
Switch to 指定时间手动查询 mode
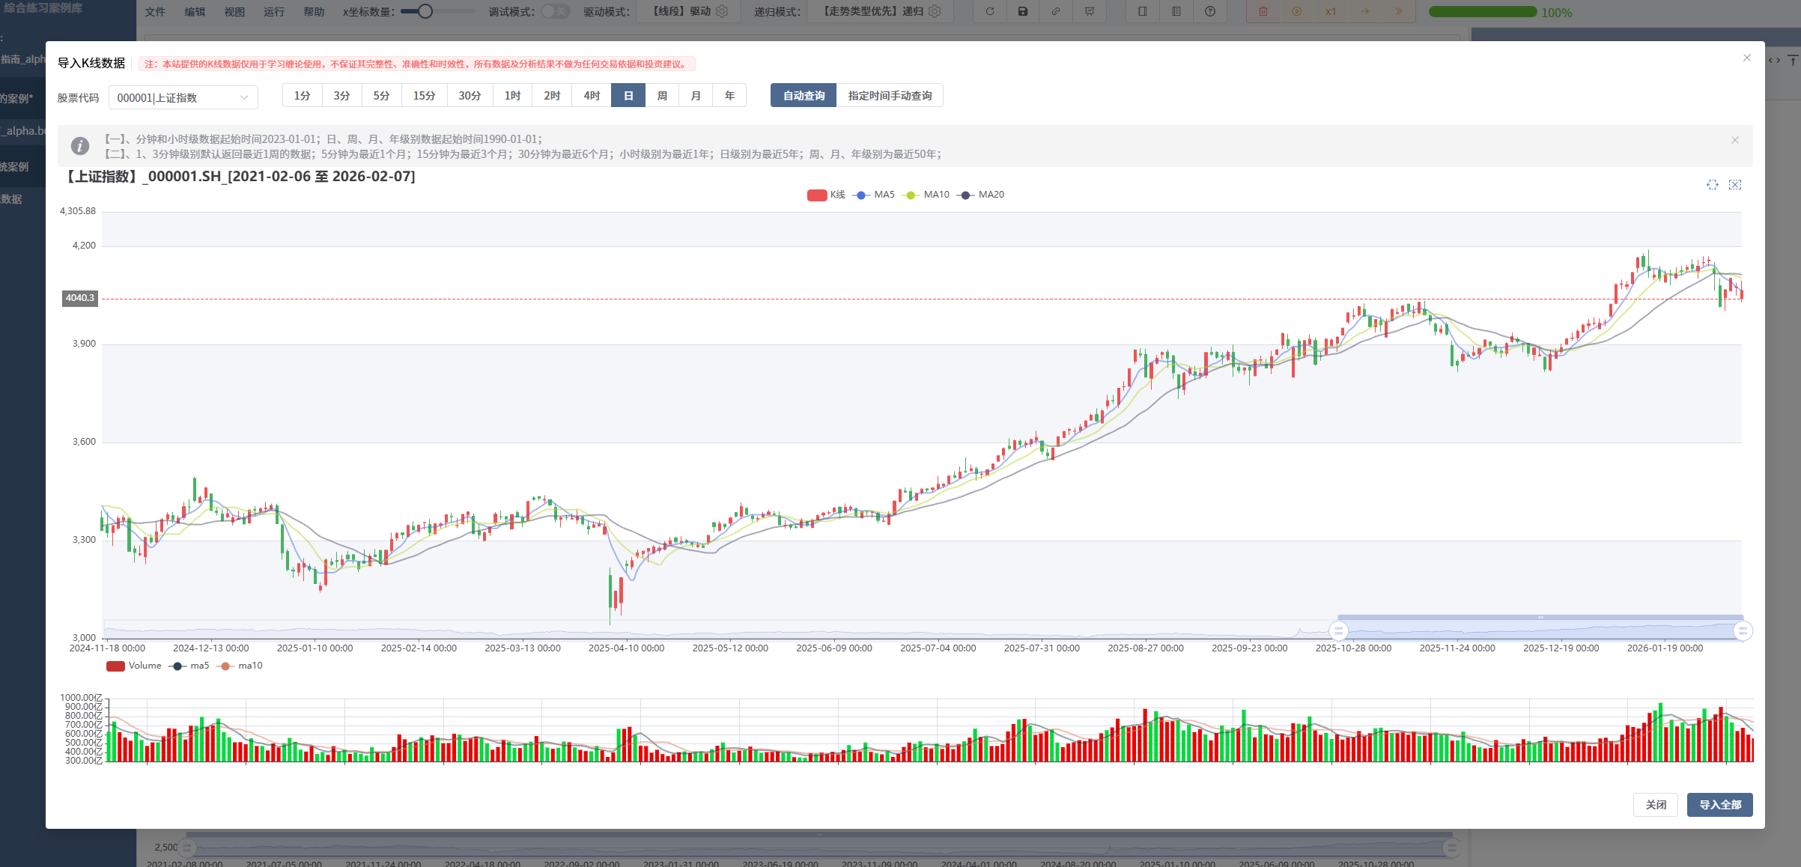[890, 96]
